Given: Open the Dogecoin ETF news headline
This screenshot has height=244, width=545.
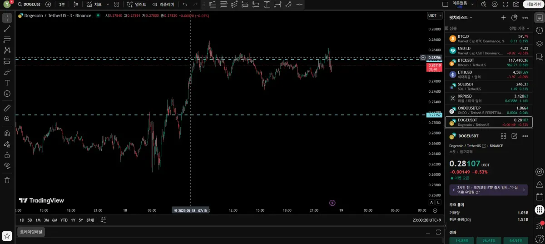Looking at the screenshot, I should point(489,190).
